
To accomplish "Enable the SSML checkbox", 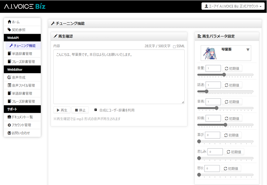I will point(174,47).
